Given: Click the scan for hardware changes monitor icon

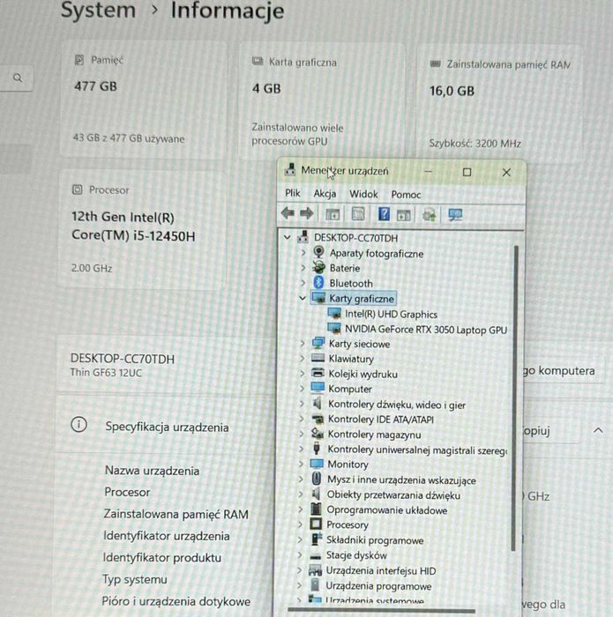Looking at the screenshot, I should point(455,215).
